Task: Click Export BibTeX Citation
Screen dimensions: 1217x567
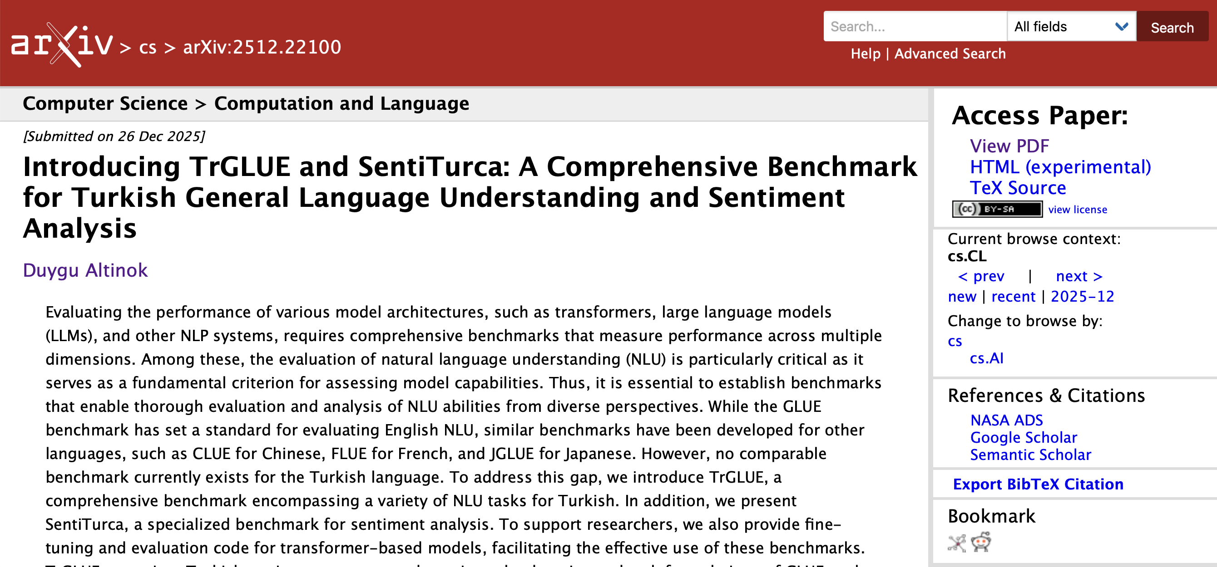Action: 1038,484
